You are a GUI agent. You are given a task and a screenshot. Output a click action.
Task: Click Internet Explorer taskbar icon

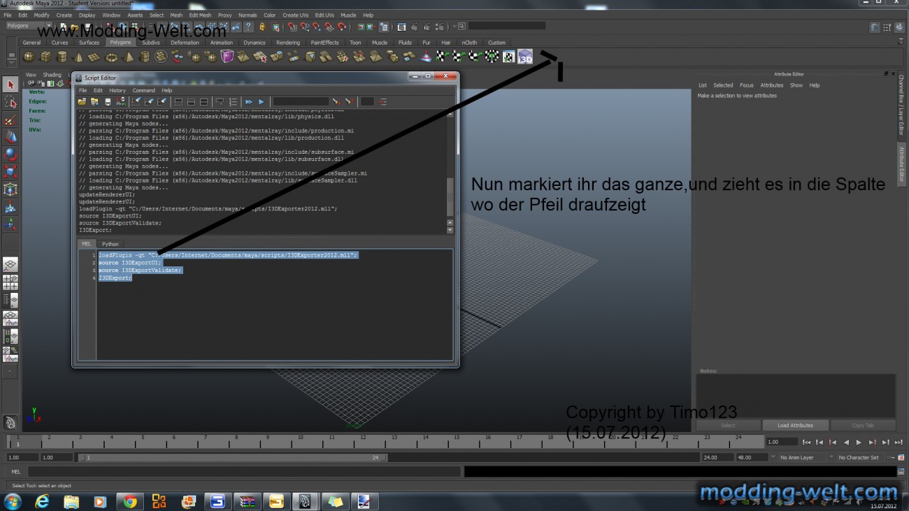tap(42, 501)
